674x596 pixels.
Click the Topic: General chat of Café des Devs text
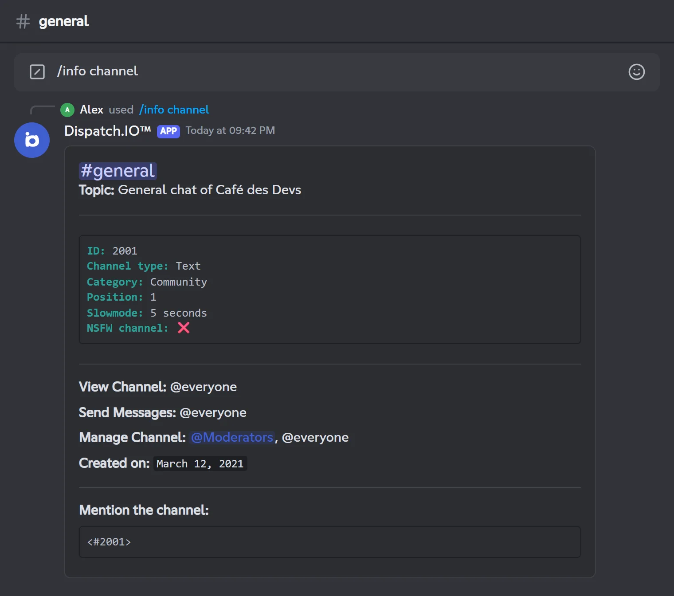[190, 190]
